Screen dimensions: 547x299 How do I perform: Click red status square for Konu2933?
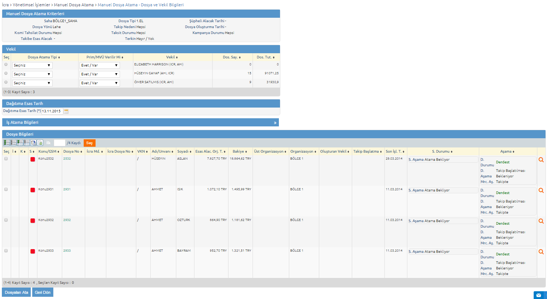33,251
